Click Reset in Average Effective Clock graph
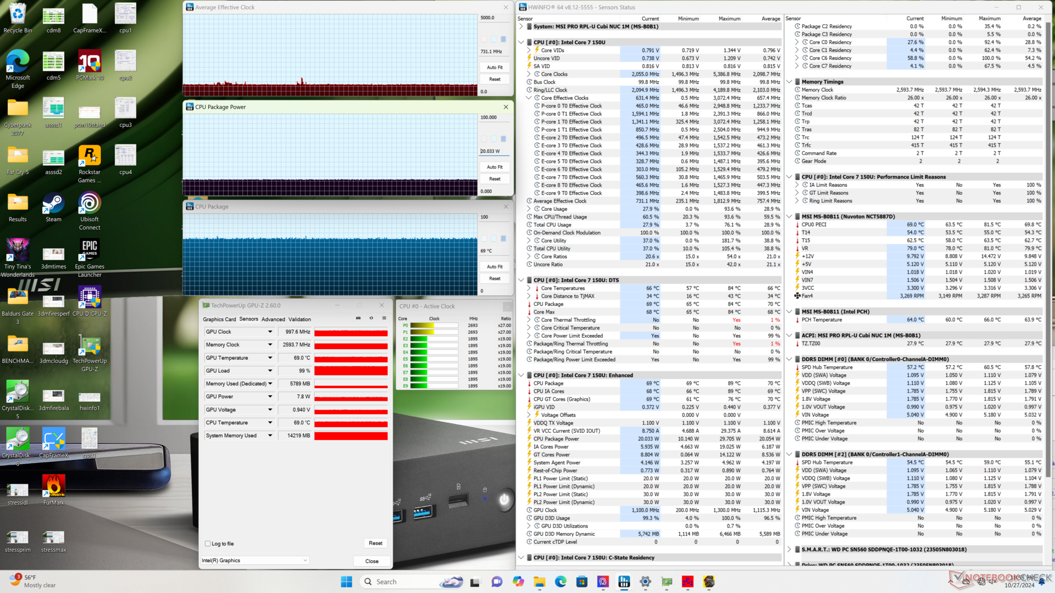Image resolution: width=1055 pixels, height=593 pixels. pyautogui.click(x=495, y=79)
